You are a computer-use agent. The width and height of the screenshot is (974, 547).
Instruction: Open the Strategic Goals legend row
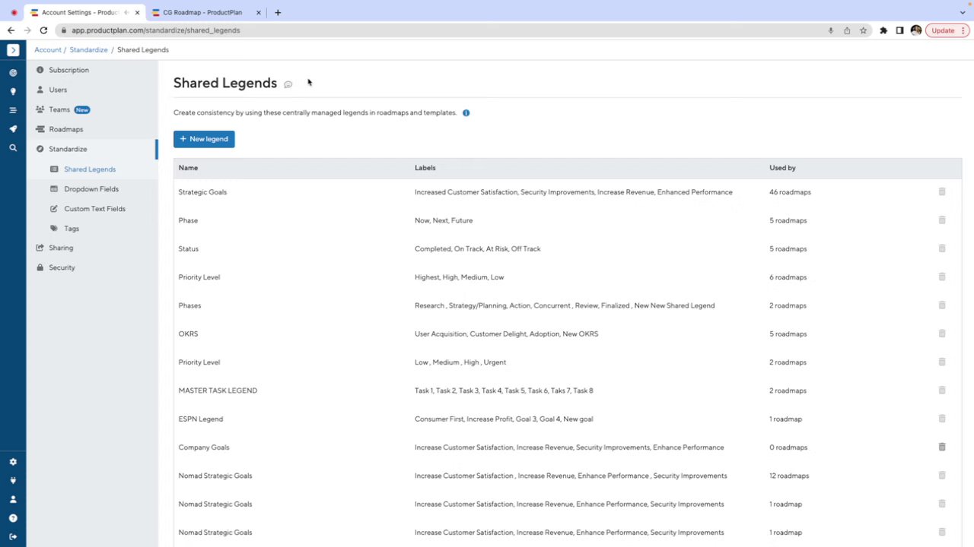[202, 192]
